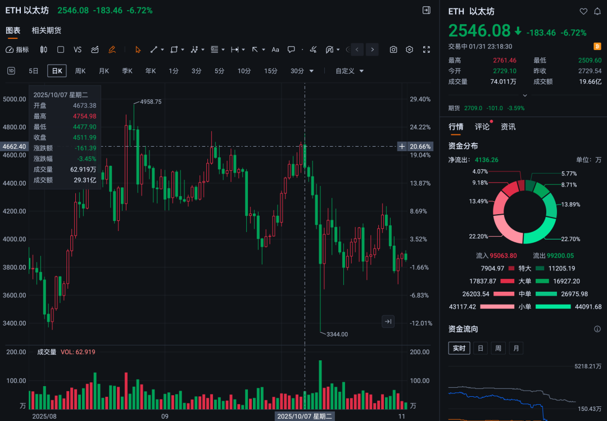
Task: Activate the orange drawing pencil toggle
Action: [x=112, y=49]
